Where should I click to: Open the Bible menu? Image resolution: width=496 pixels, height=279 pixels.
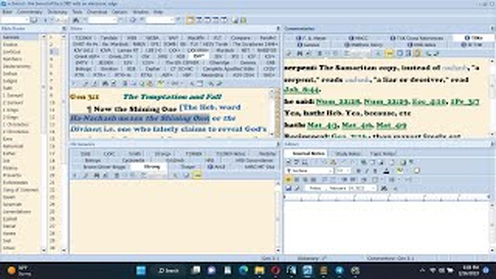coord(7,12)
